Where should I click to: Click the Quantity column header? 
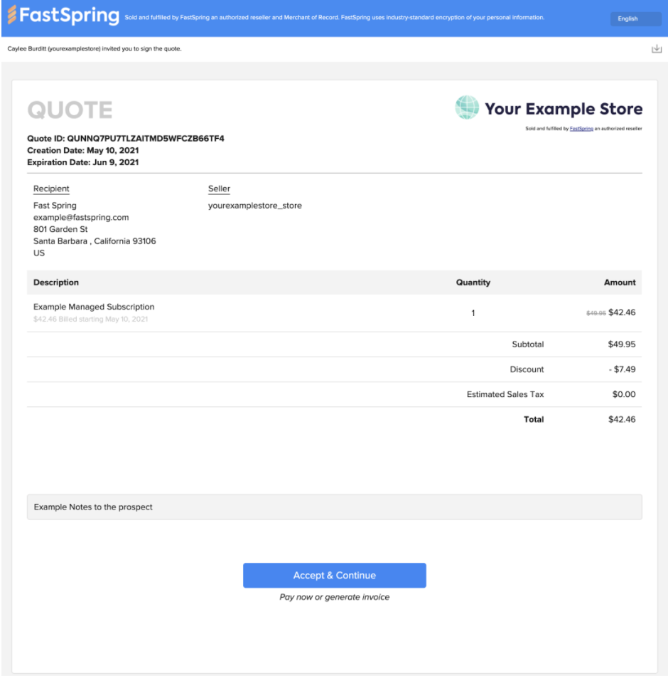coord(473,282)
